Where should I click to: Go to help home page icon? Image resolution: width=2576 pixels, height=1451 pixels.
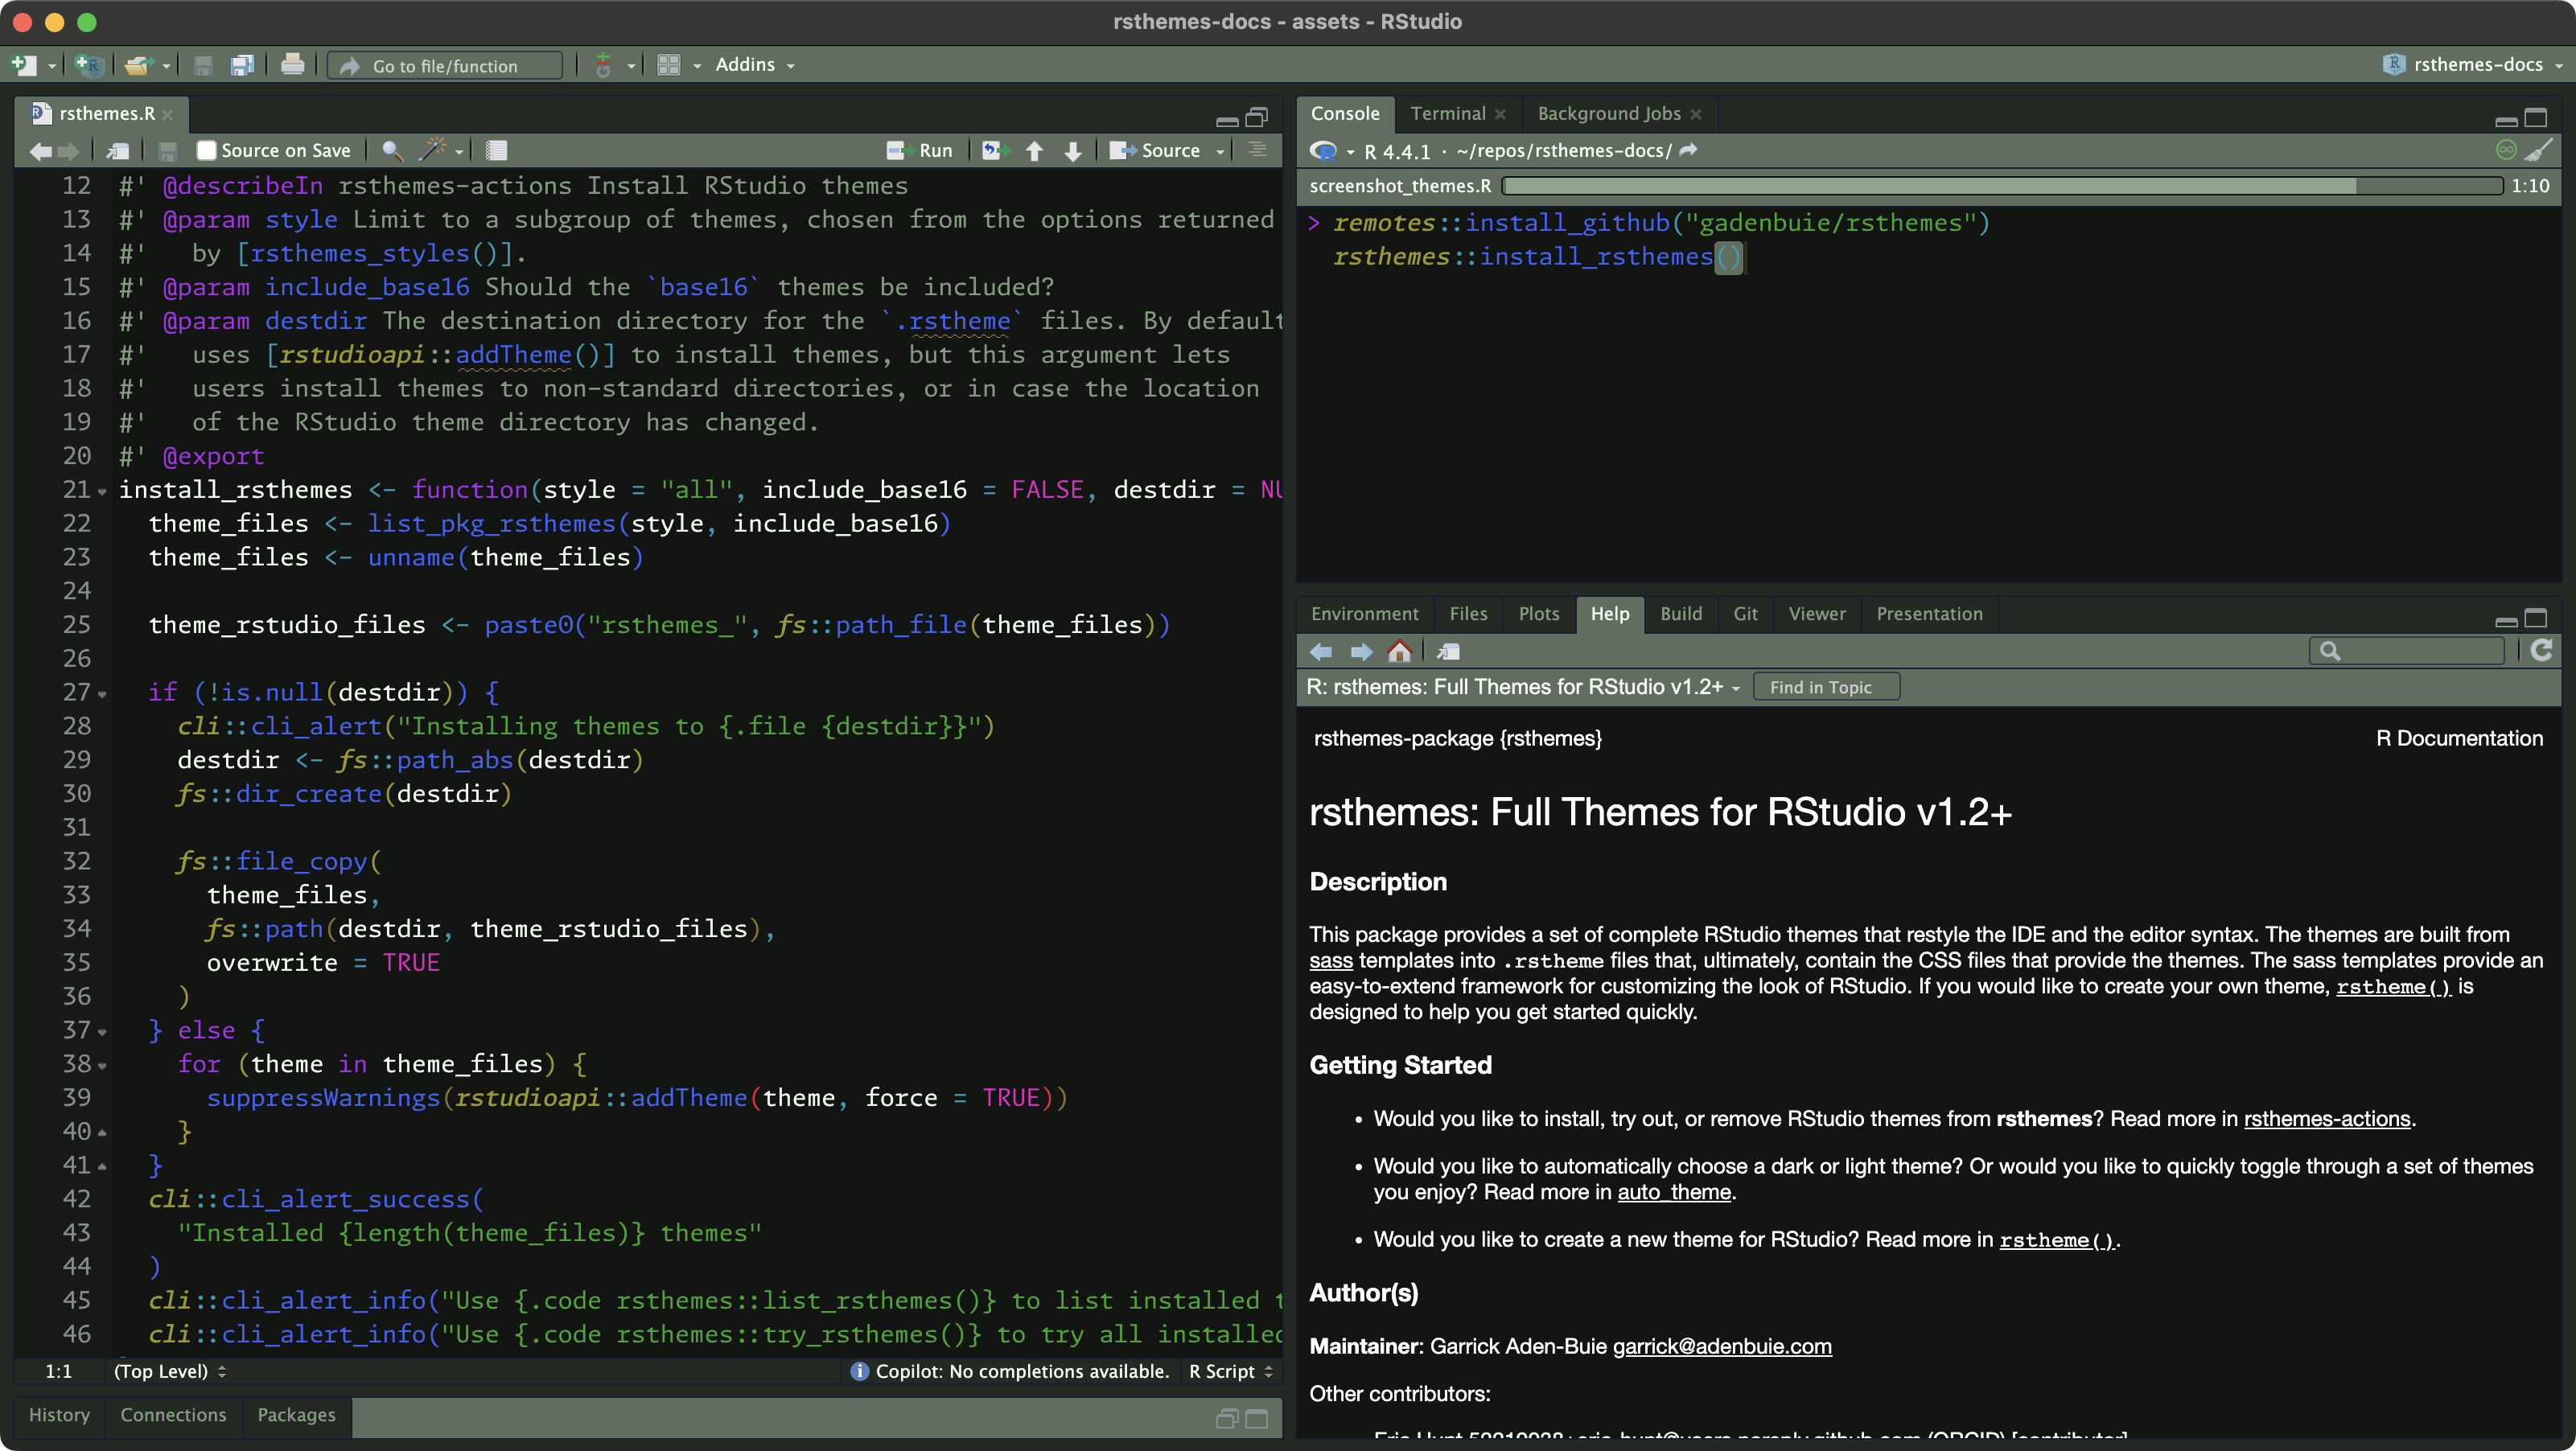[1399, 652]
